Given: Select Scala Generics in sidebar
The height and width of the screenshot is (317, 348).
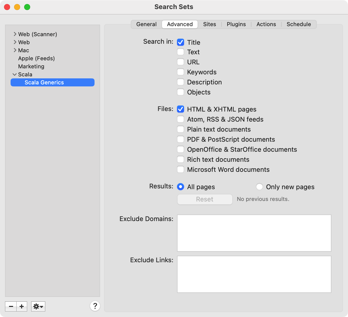Looking at the screenshot, I should coord(53,82).
